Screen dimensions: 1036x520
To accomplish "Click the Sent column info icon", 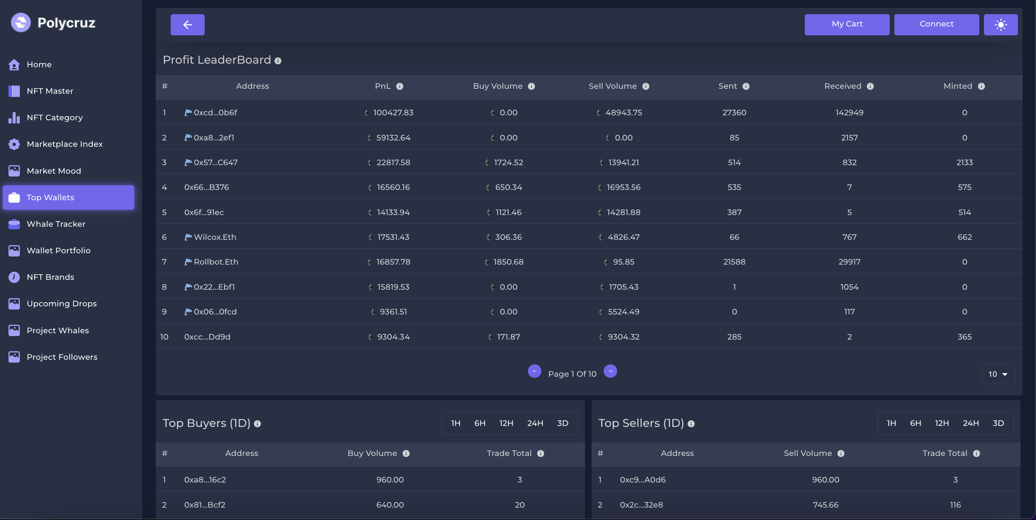I will (x=746, y=86).
